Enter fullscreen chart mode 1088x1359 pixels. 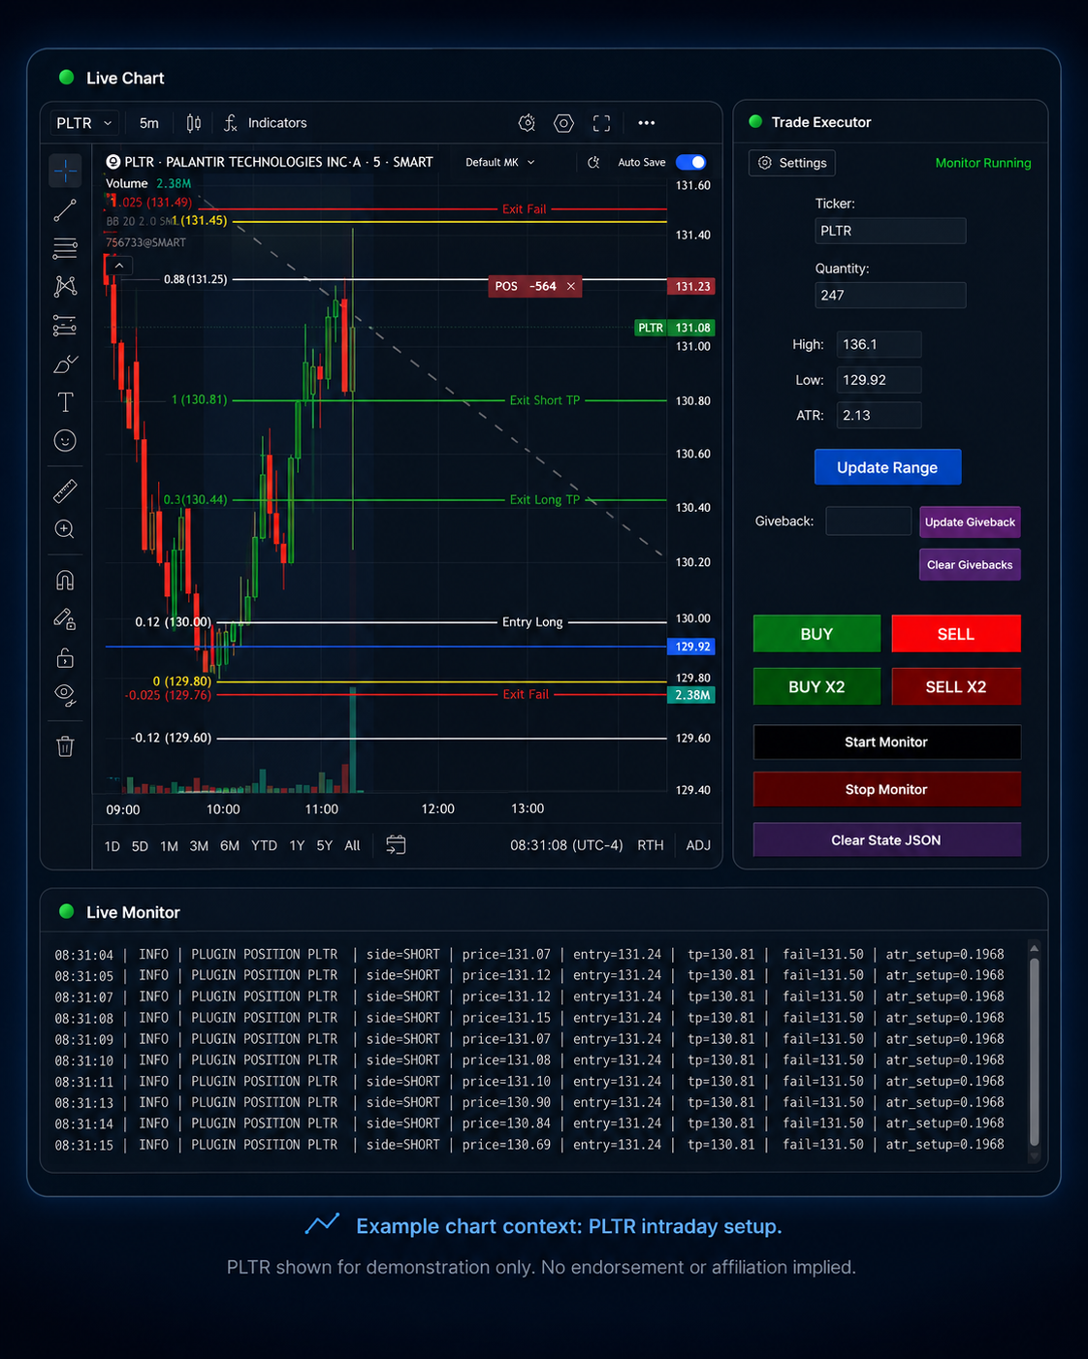(x=602, y=123)
